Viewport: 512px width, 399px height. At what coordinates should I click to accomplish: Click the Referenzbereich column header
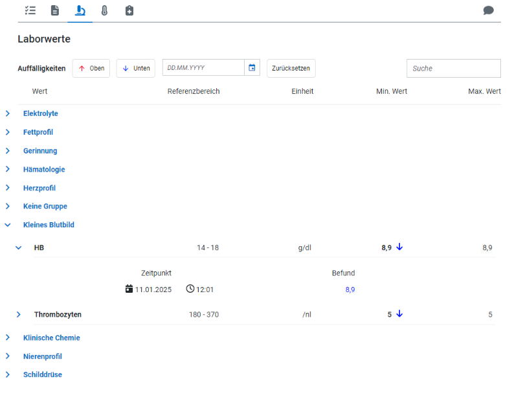(194, 91)
